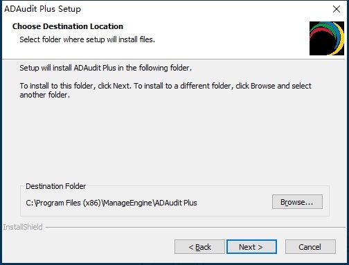
Task: Cancel the ADAudit Plus setup
Action: pos(310,247)
